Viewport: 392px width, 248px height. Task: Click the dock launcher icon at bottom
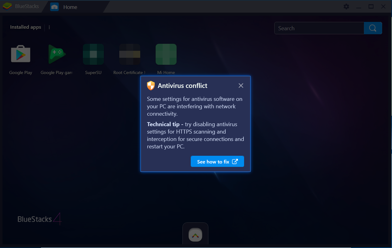click(195, 235)
